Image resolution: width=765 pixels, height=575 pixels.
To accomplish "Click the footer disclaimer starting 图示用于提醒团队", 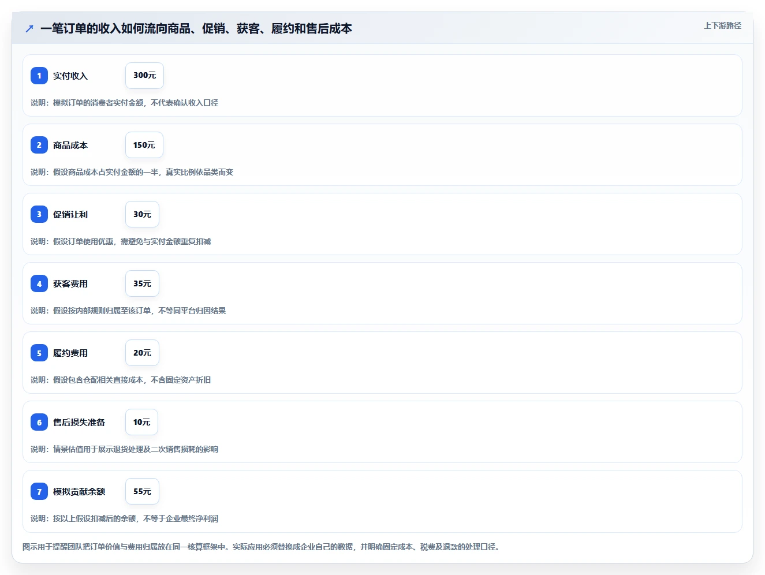I will point(263,547).
